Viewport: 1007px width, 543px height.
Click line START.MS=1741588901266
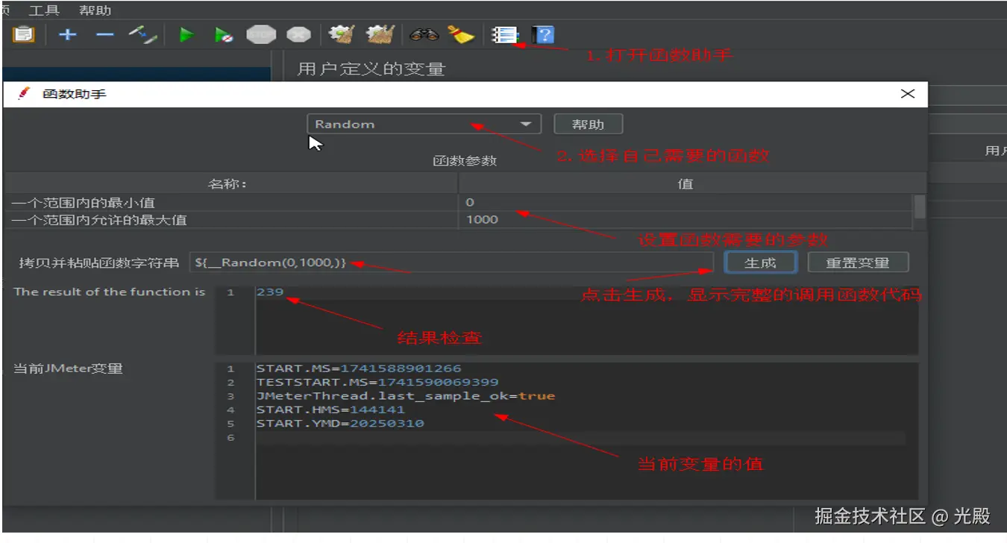click(358, 368)
